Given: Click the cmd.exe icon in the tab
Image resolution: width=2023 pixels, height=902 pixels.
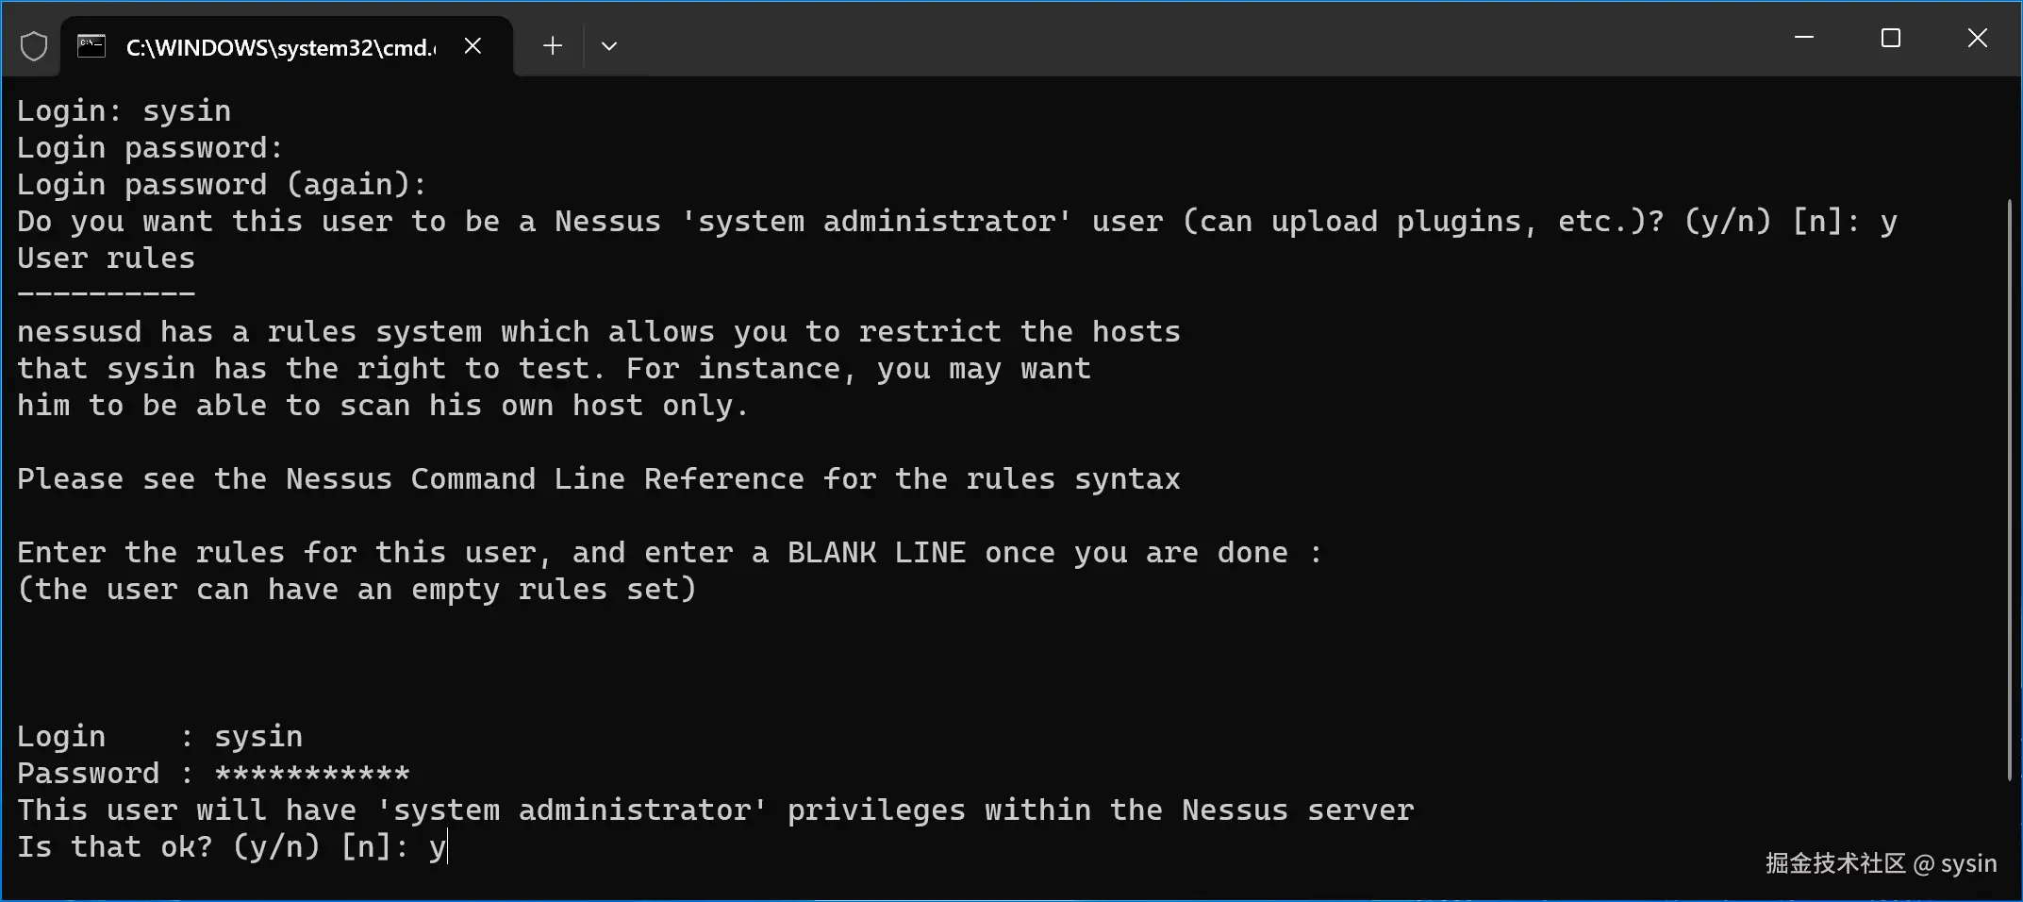Looking at the screenshot, I should 91,45.
